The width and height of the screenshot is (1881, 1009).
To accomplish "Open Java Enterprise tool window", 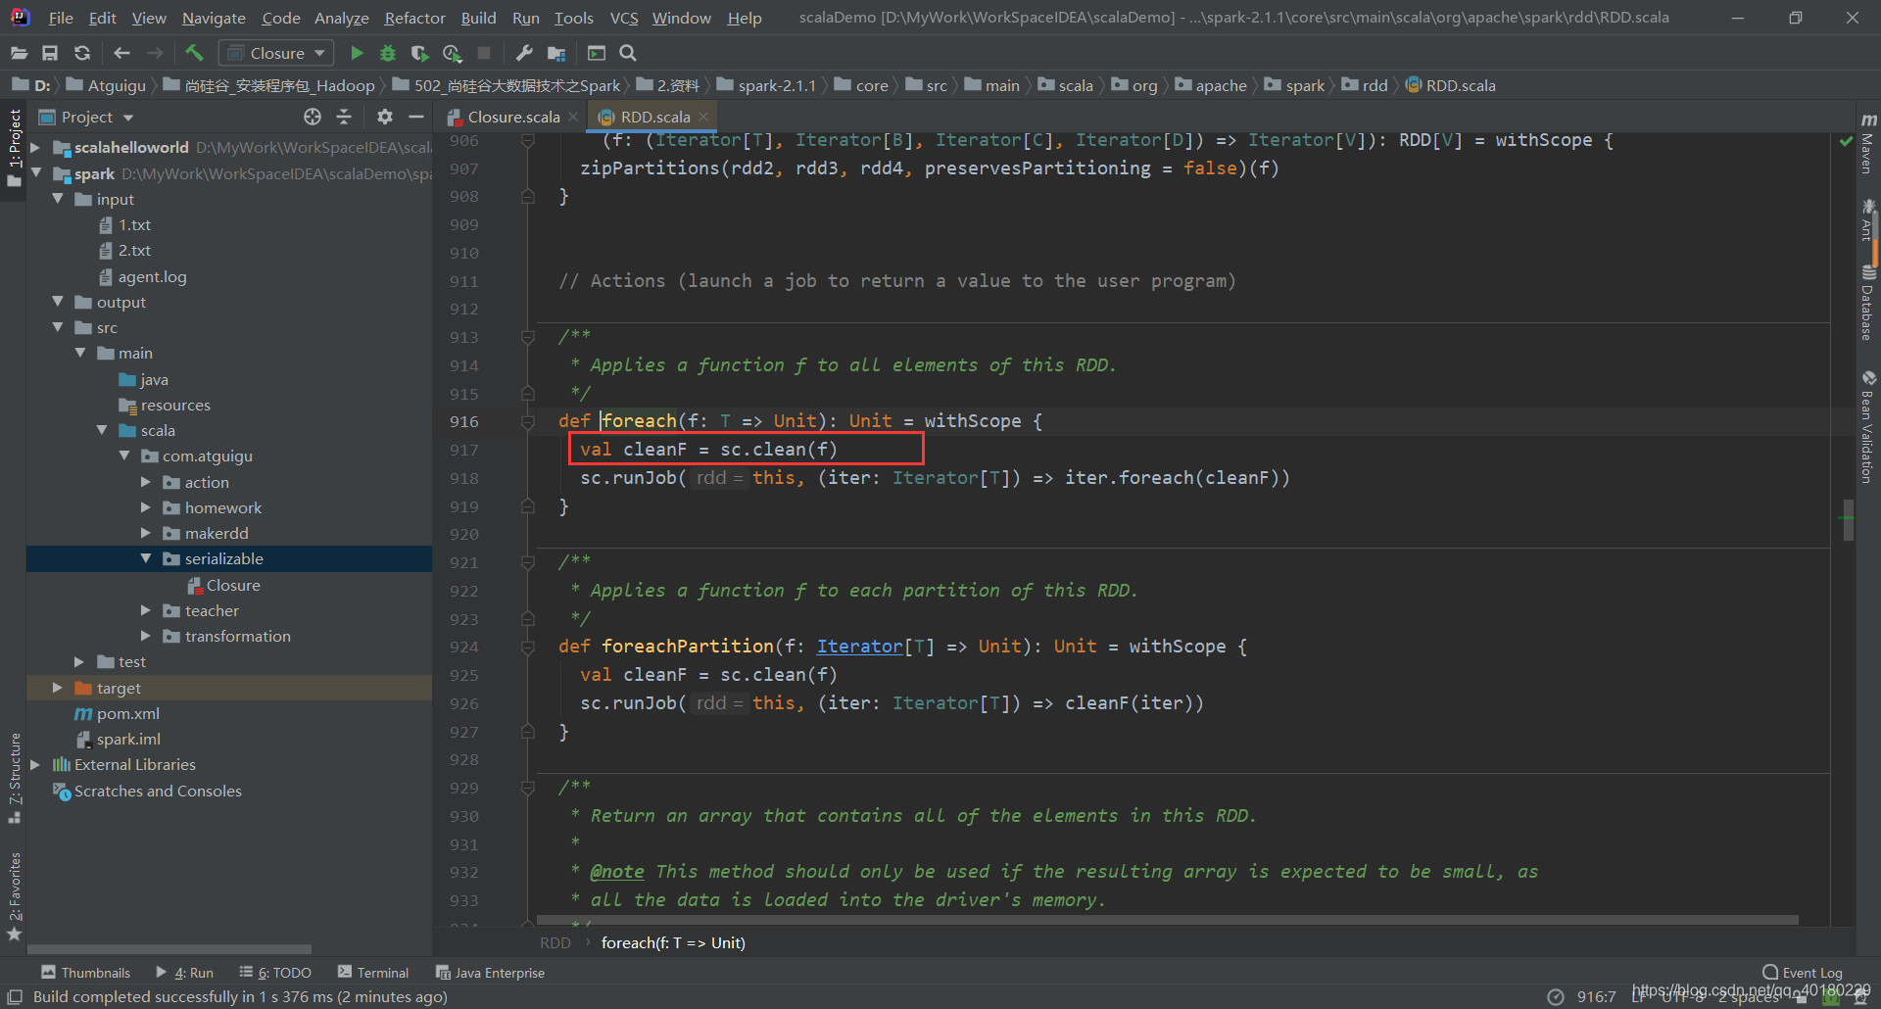I will 490,973.
